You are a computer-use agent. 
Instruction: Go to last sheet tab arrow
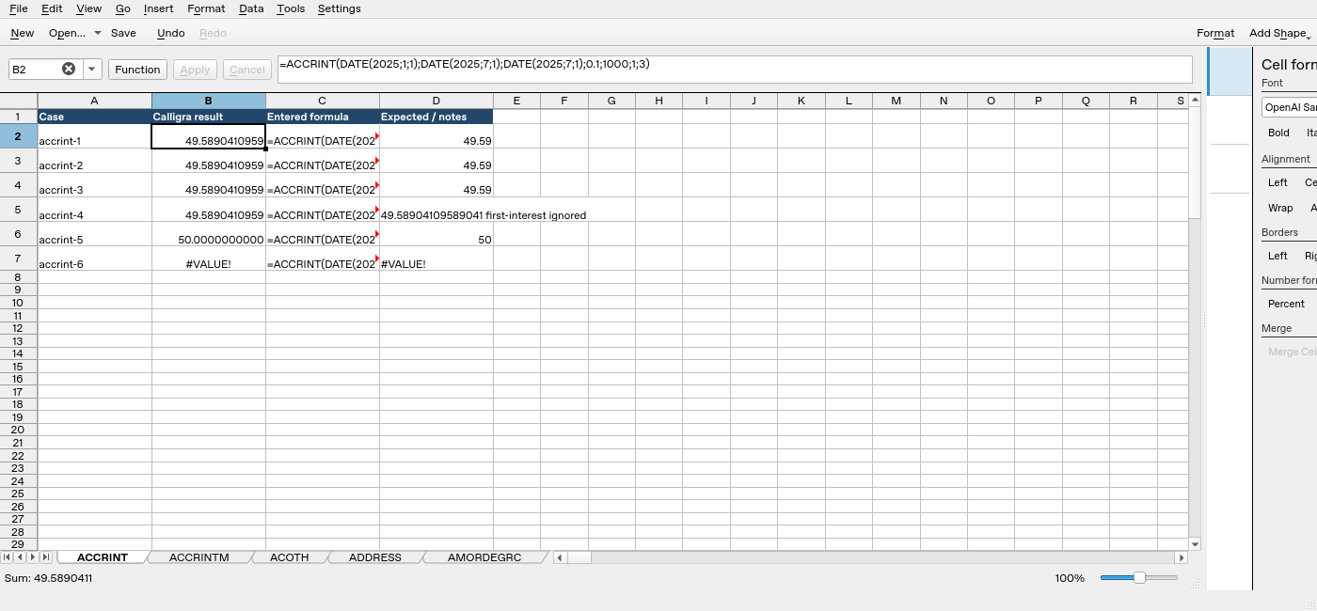point(46,557)
